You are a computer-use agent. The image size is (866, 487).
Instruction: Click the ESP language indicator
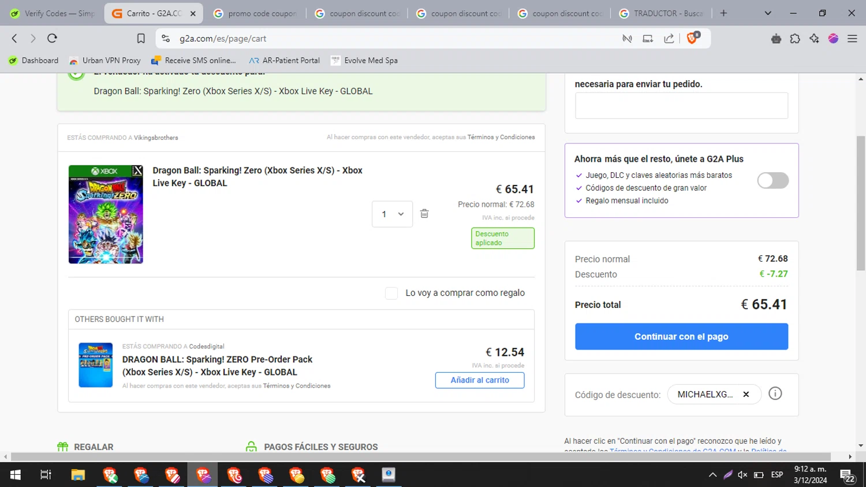coord(777,475)
